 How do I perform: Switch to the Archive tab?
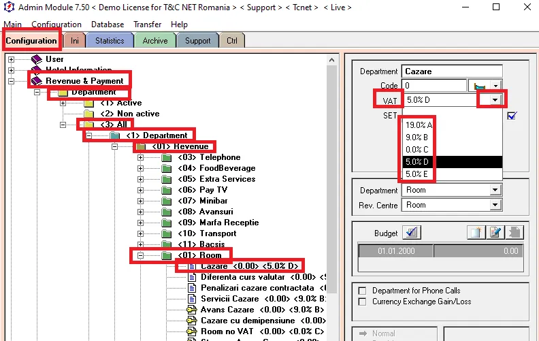pyautogui.click(x=155, y=41)
